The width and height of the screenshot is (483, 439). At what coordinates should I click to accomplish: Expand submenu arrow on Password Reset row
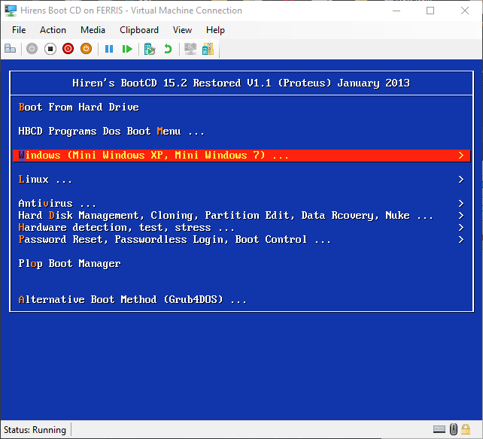tap(461, 240)
